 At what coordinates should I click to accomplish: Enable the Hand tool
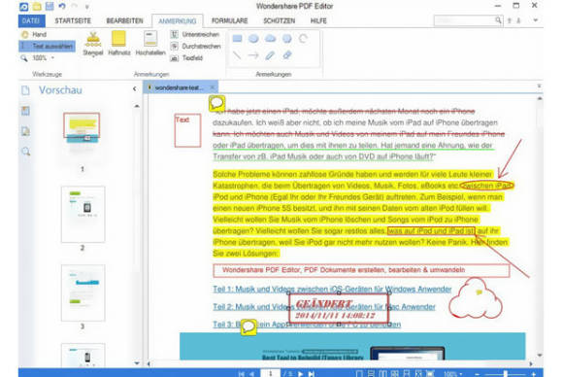point(34,35)
